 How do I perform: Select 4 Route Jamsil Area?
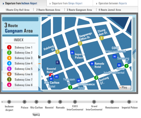point(110,10)
